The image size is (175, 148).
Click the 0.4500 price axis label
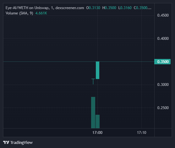163,15
